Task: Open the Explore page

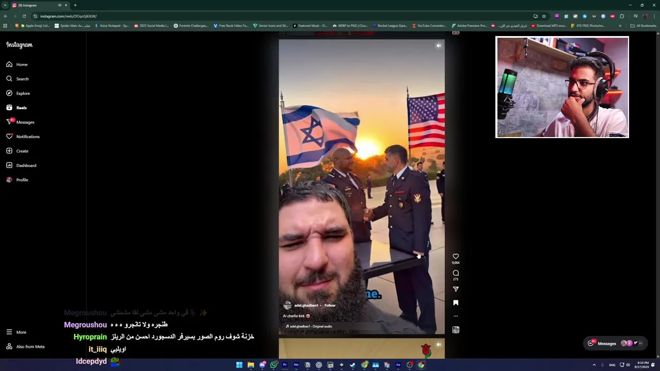Action: pyautogui.click(x=18, y=93)
